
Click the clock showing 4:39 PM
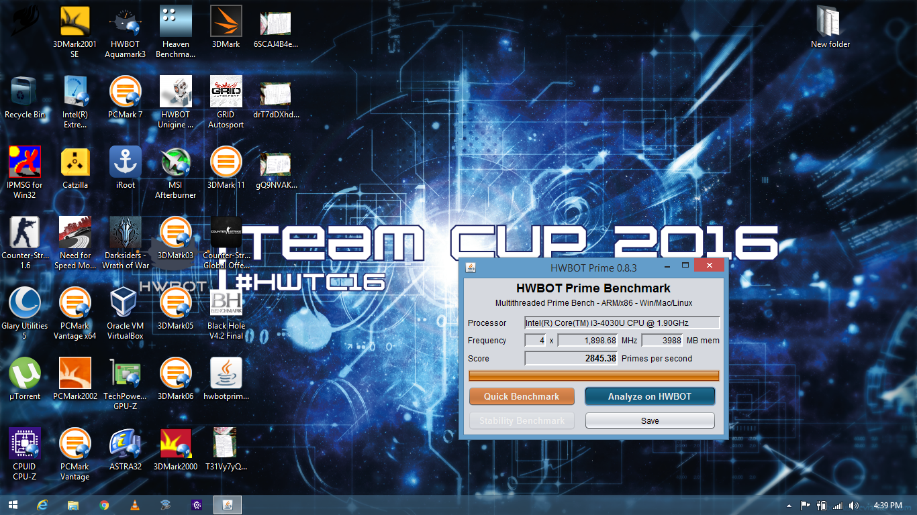pos(888,506)
